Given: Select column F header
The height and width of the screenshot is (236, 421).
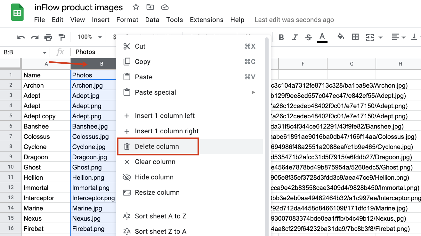Looking at the screenshot, I should [303, 64].
